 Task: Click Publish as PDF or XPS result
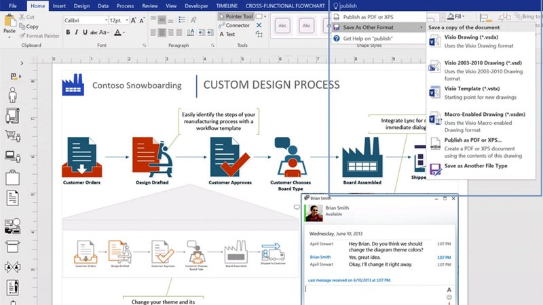[x=370, y=16]
